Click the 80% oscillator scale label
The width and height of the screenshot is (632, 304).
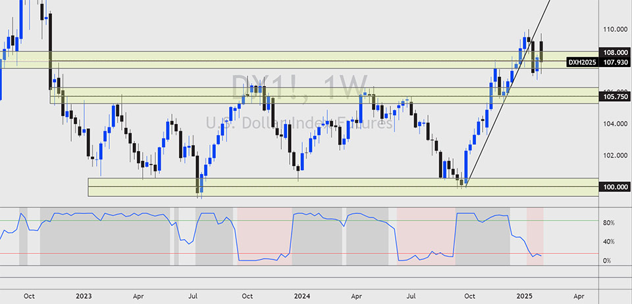coord(608,223)
